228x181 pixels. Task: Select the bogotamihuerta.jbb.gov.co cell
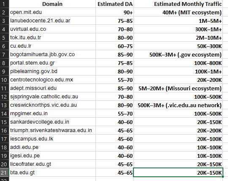(x=52, y=54)
